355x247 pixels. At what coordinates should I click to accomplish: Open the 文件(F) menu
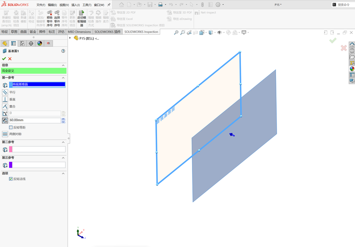coord(41,5)
